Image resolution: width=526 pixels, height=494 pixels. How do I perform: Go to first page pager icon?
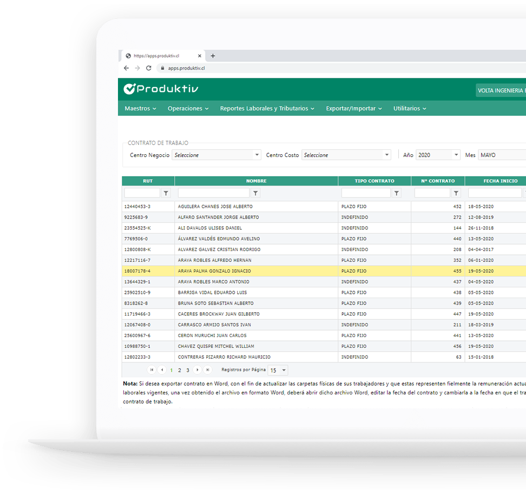pos(152,370)
